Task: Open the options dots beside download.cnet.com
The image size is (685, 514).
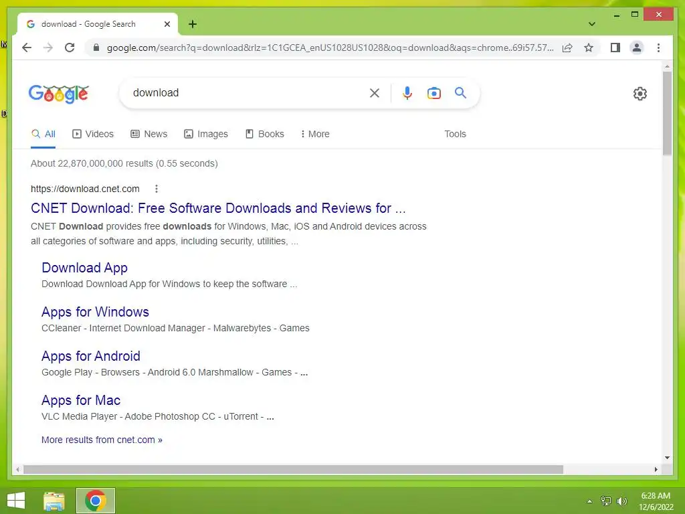Action: click(157, 189)
